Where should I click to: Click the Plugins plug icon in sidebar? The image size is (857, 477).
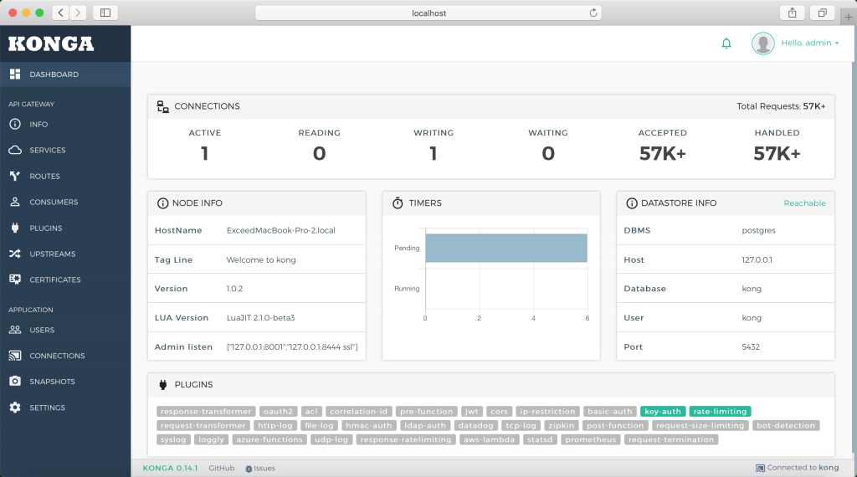click(15, 228)
